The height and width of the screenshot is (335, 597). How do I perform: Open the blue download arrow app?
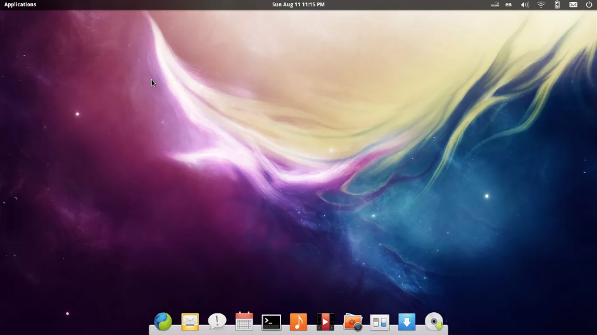[x=406, y=322]
